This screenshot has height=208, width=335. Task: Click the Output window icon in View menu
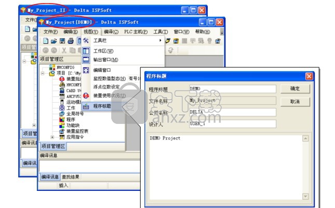coord(86,60)
